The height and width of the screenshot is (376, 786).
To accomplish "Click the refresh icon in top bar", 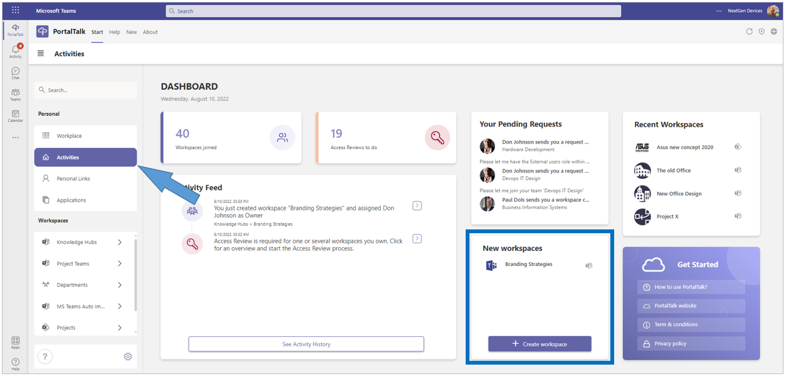I will coord(749,32).
